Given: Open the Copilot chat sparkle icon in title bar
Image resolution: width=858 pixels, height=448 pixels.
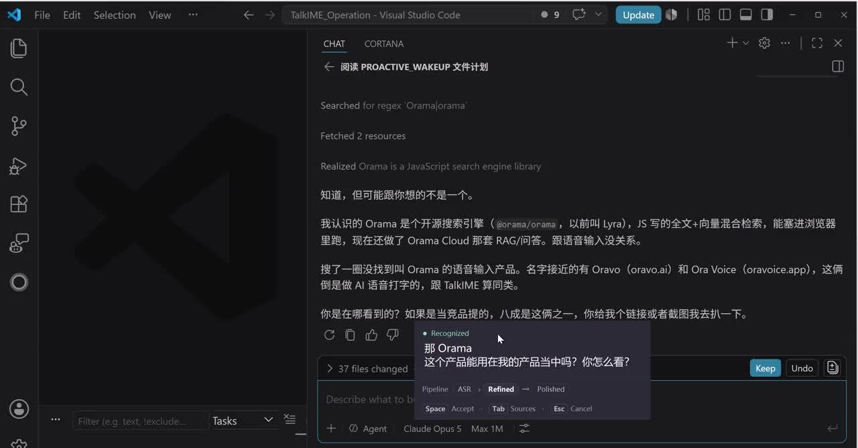Looking at the screenshot, I should coord(579,15).
